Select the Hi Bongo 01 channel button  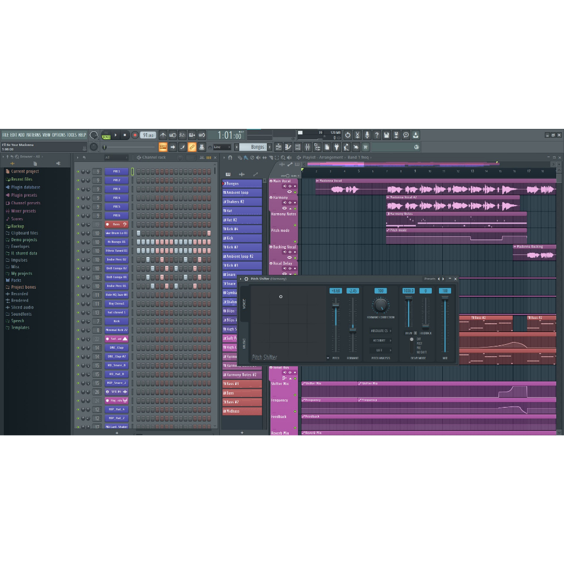point(116,242)
